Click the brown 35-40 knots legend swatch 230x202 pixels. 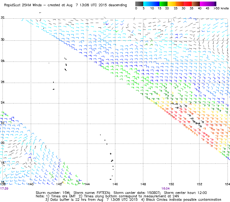coord(196,4)
